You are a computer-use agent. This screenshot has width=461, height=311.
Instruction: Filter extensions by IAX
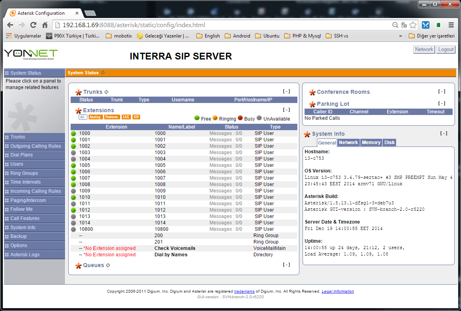pos(126,117)
